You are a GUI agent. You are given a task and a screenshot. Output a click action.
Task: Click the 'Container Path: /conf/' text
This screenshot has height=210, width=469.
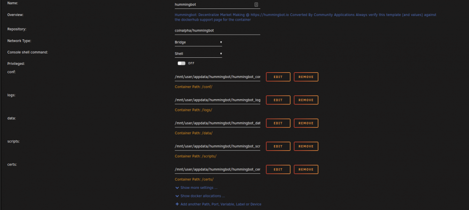pos(193,87)
